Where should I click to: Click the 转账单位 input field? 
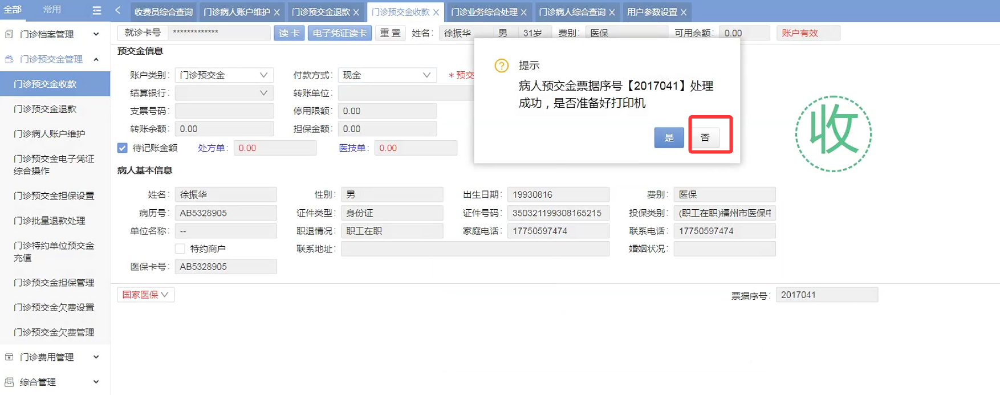406,93
